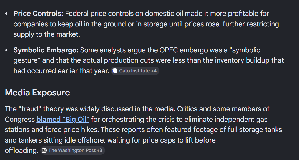Image resolution: width=299 pixels, height=160 pixels.
Task: Click the bullet marker beside Price Controls
Action: pos(7,14)
